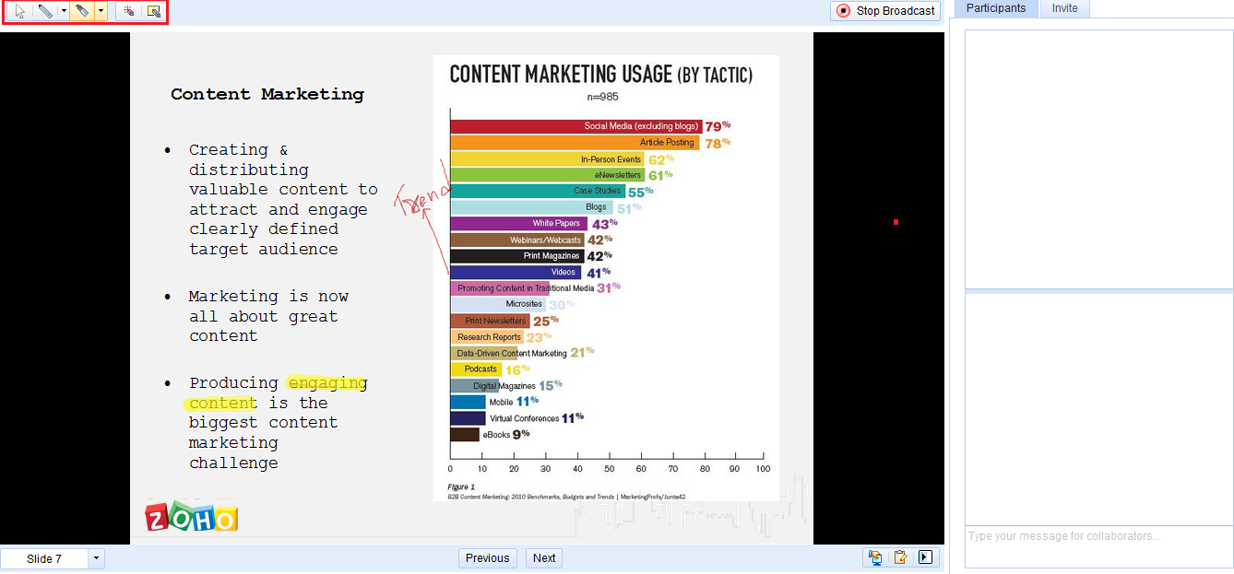Click the collaborators message input field
This screenshot has height=574, width=1234.
1098,546
